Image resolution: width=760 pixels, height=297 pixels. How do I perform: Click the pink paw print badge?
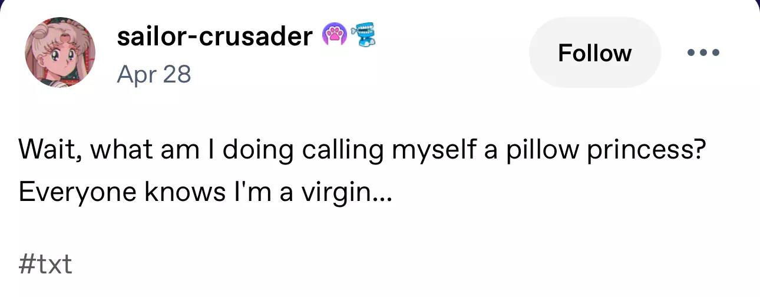(x=333, y=37)
